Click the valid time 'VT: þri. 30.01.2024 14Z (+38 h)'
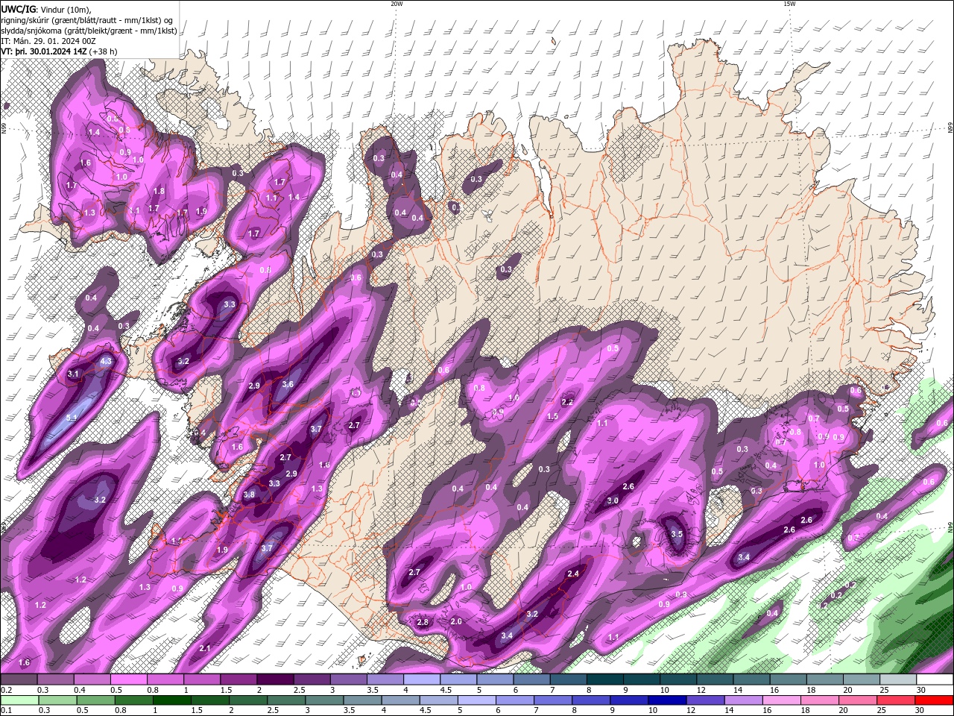This screenshot has width=954, height=716. [60, 51]
